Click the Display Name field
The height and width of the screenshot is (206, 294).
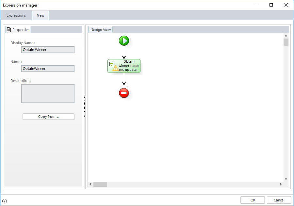pyautogui.click(x=48, y=50)
